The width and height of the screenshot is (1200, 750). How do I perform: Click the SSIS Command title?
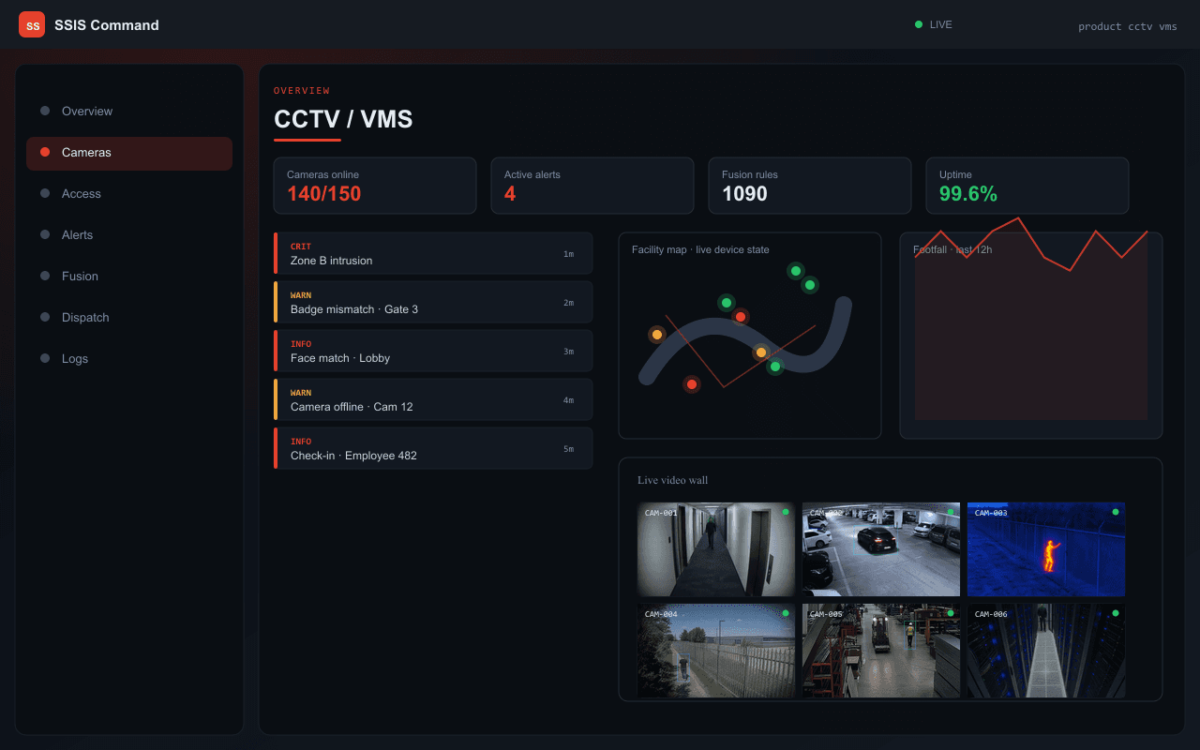click(107, 25)
